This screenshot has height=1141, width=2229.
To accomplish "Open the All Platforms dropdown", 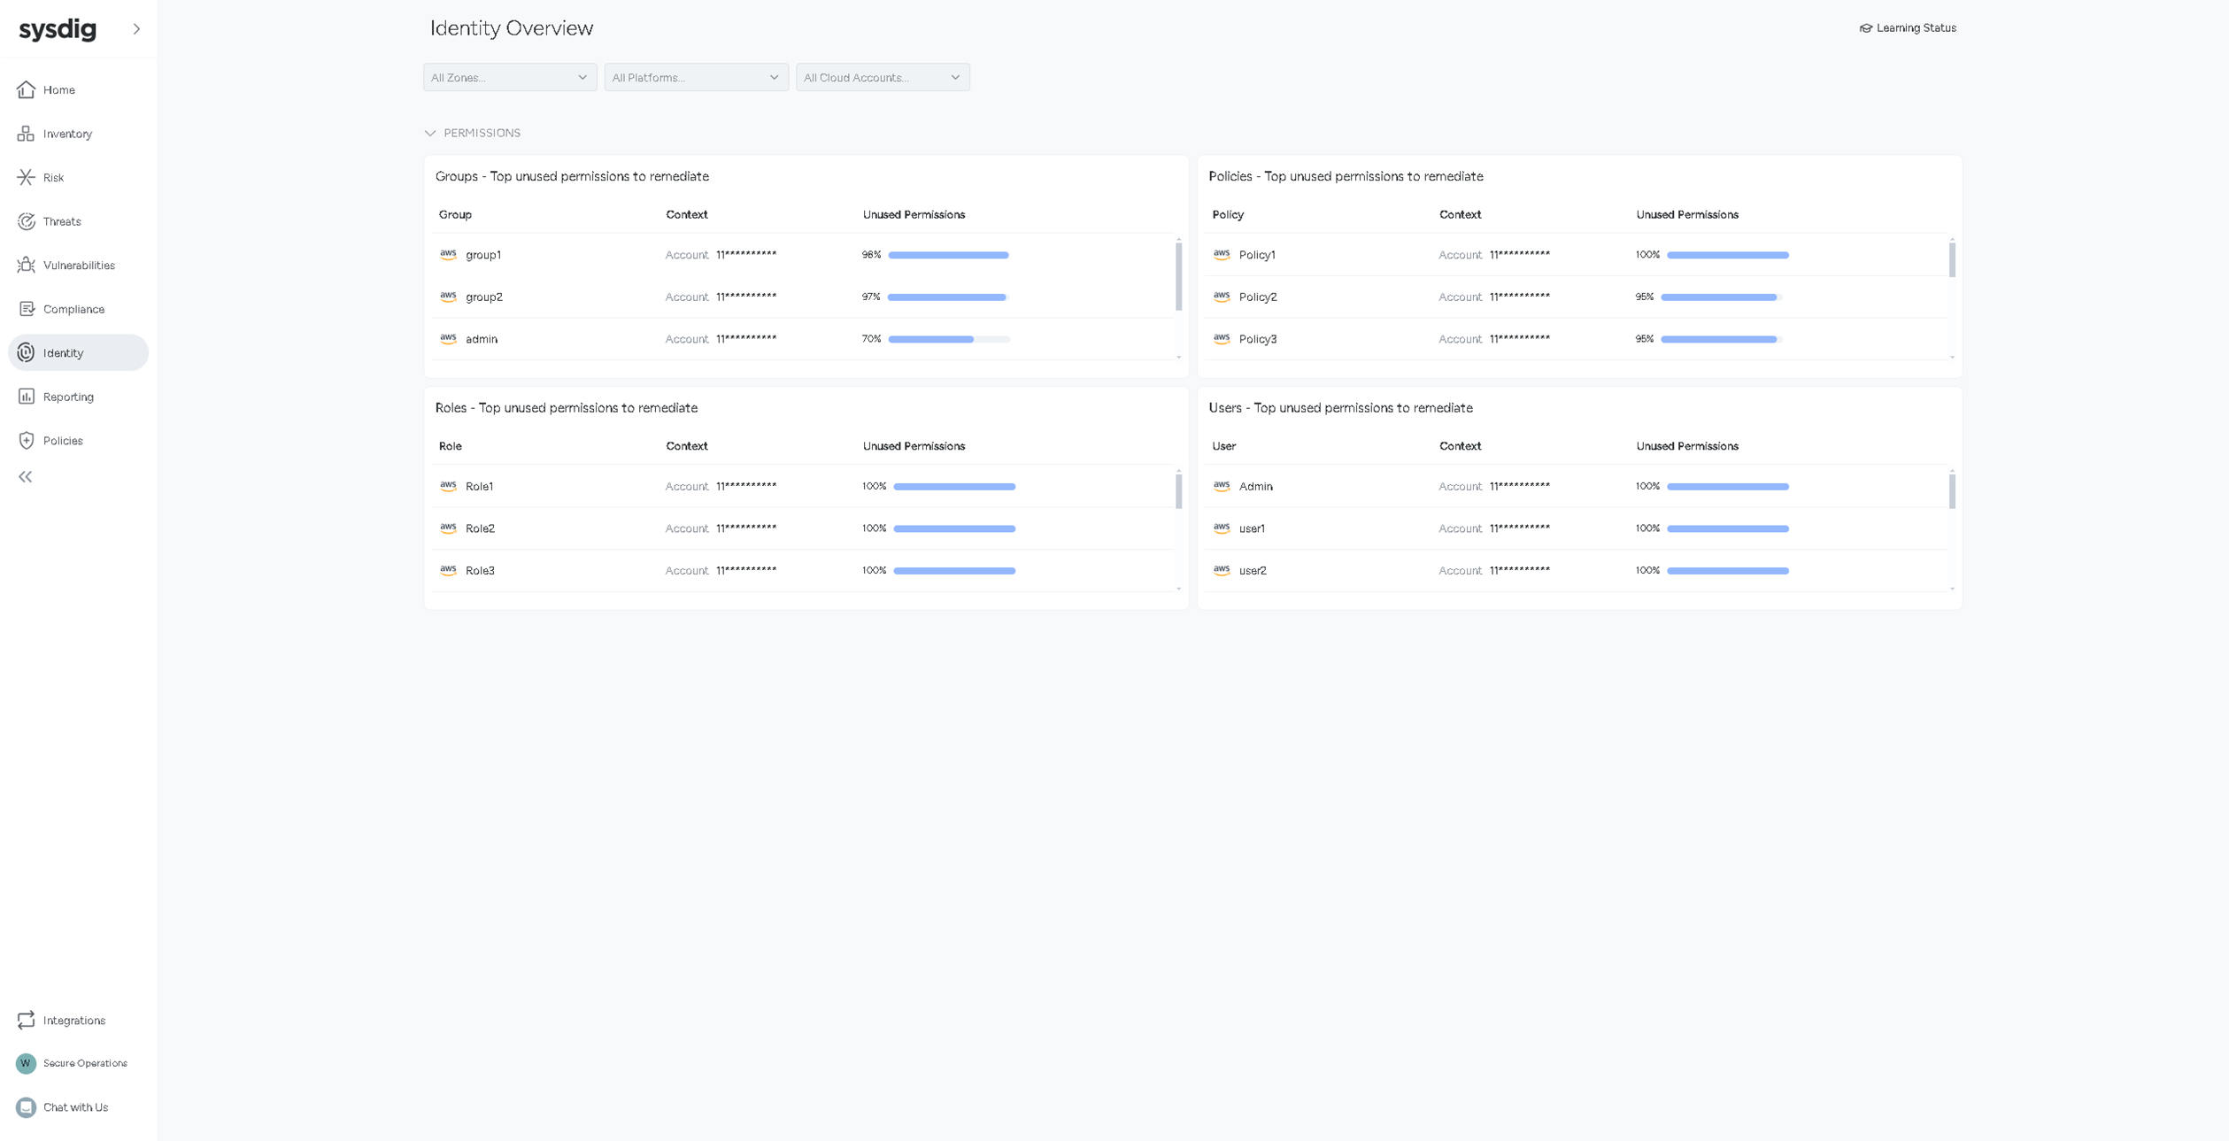I will pos(696,77).
